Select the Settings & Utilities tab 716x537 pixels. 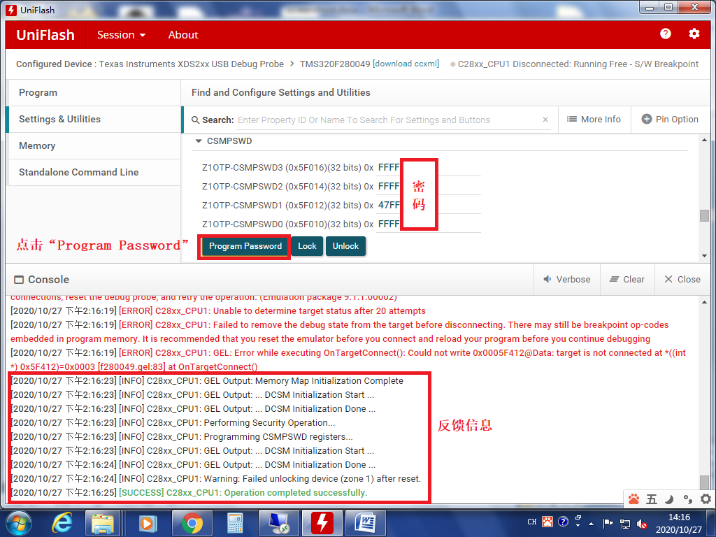tap(94, 119)
